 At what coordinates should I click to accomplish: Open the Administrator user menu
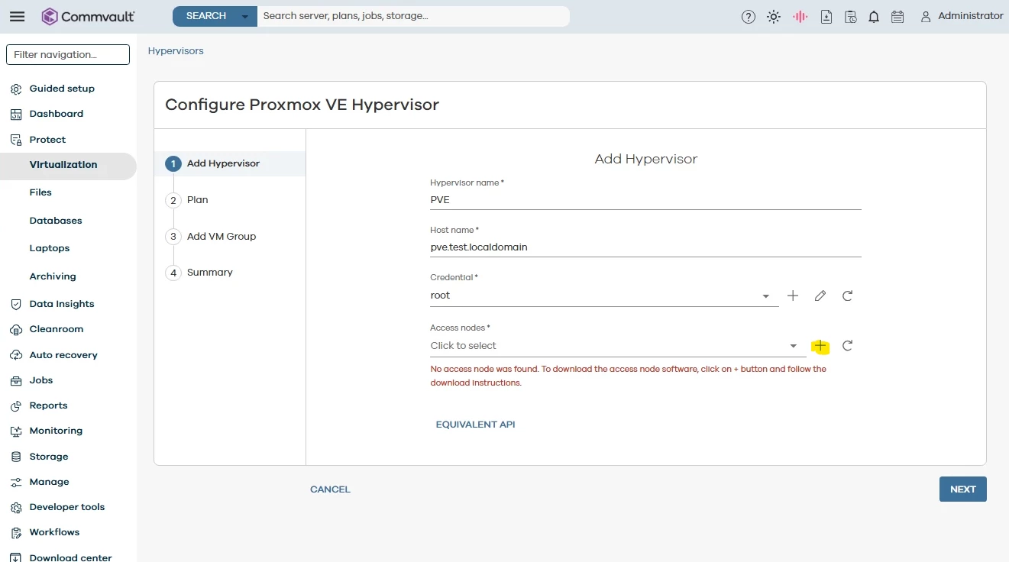coord(962,16)
